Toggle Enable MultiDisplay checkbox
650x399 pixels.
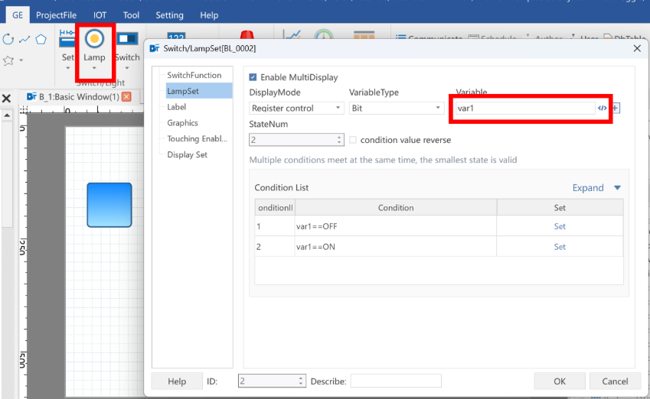pos(253,77)
